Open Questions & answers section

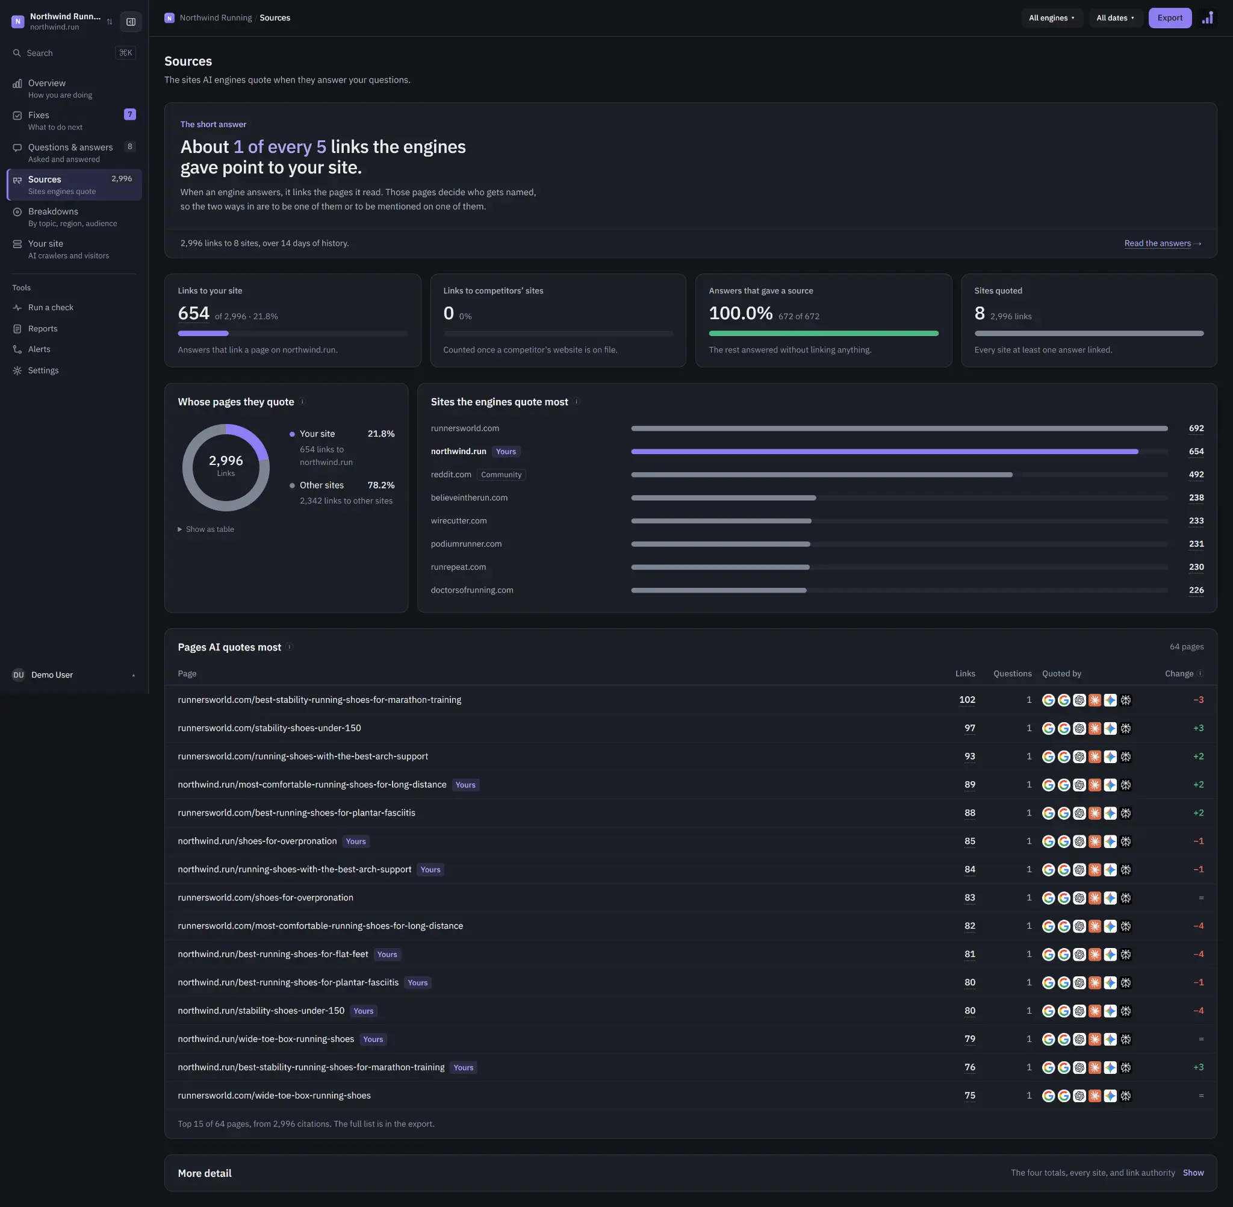point(74,153)
